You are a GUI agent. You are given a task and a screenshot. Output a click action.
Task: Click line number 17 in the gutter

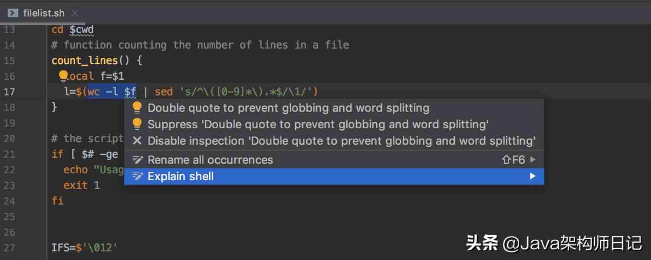click(x=9, y=92)
